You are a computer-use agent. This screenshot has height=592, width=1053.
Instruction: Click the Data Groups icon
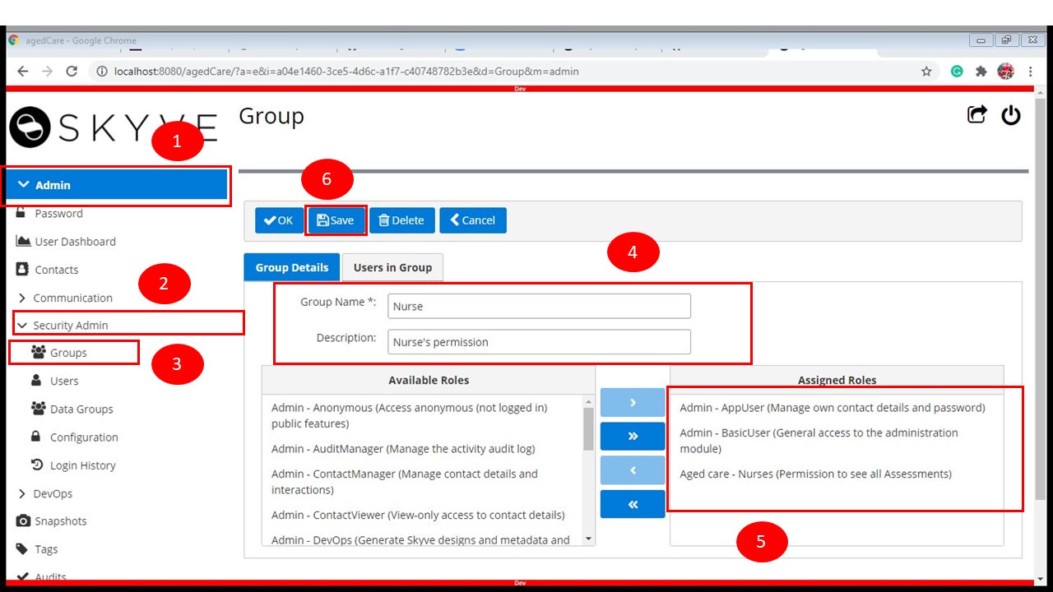pos(38,409)
